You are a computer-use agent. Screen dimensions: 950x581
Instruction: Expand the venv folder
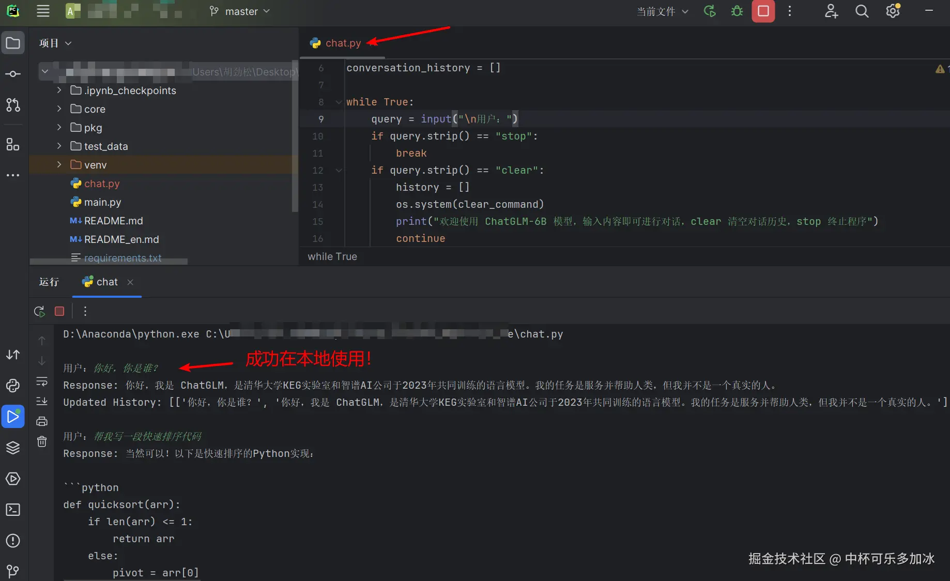[x=59, y=164]
